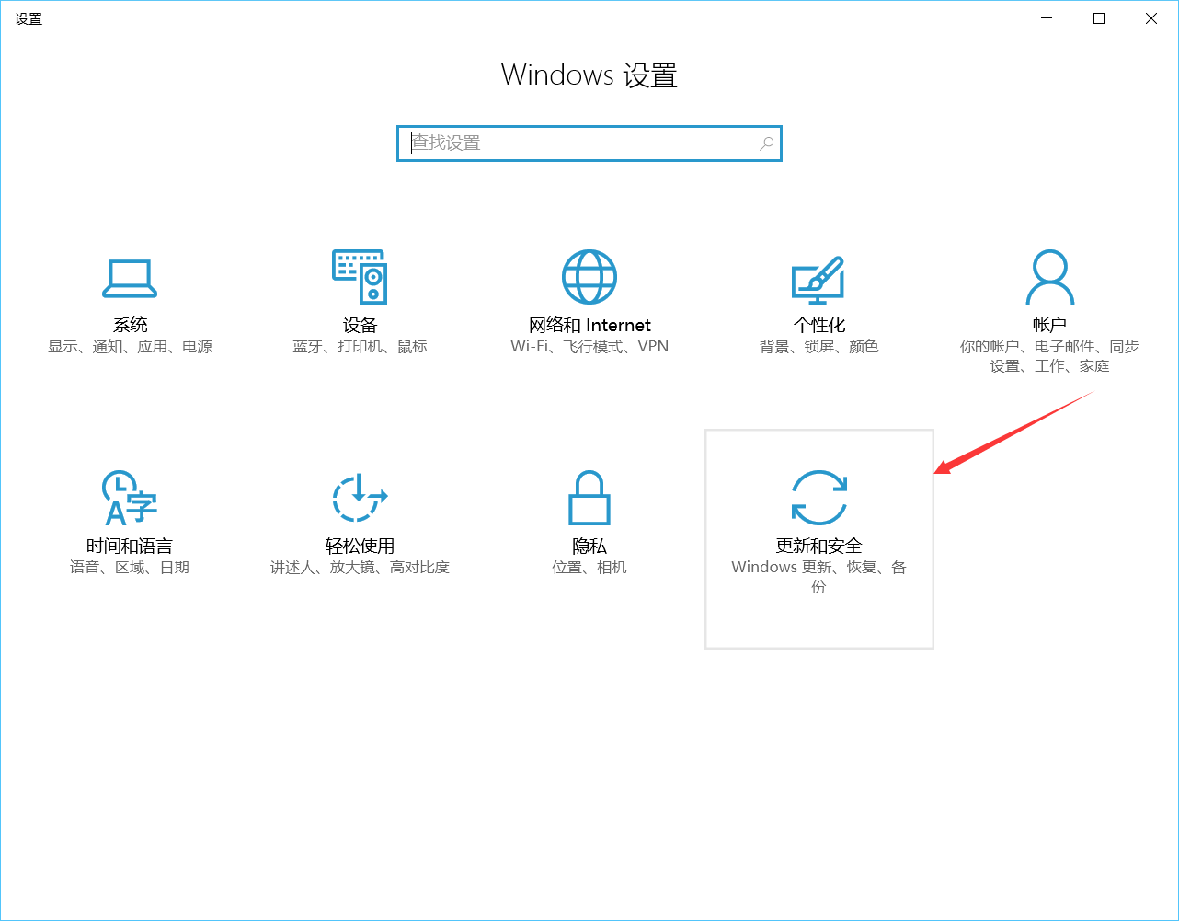The width and height of the screenshot is (1179, 921).
Task: Click the person icon for 帐户
Action: pos(1049,276)
